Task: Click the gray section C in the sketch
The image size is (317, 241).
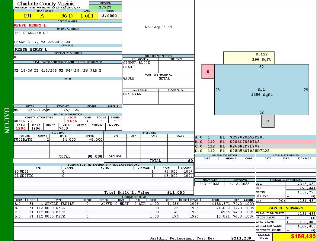Action: pyautogui.click(x=268, y=121)
